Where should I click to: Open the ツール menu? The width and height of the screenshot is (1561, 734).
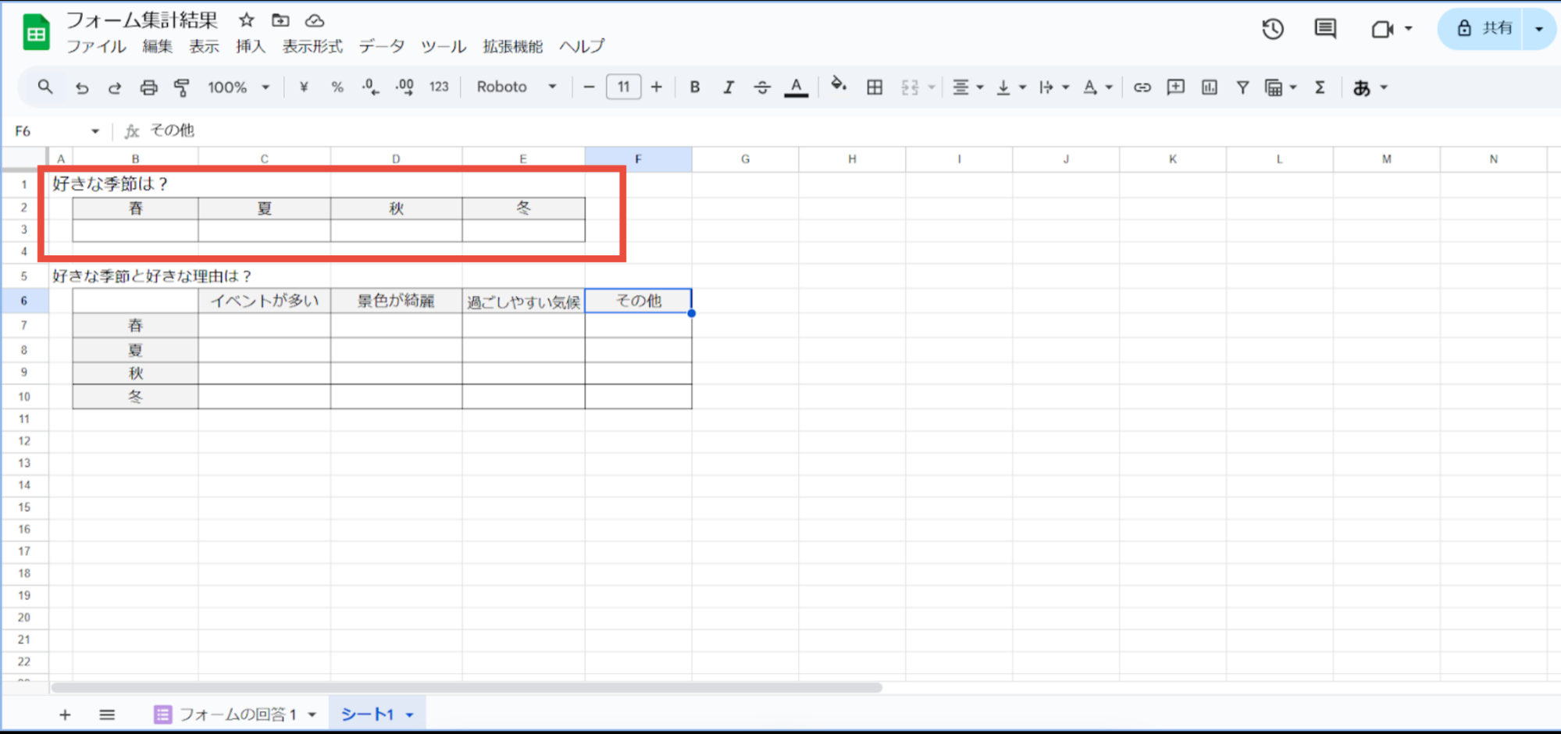(444, 47)
